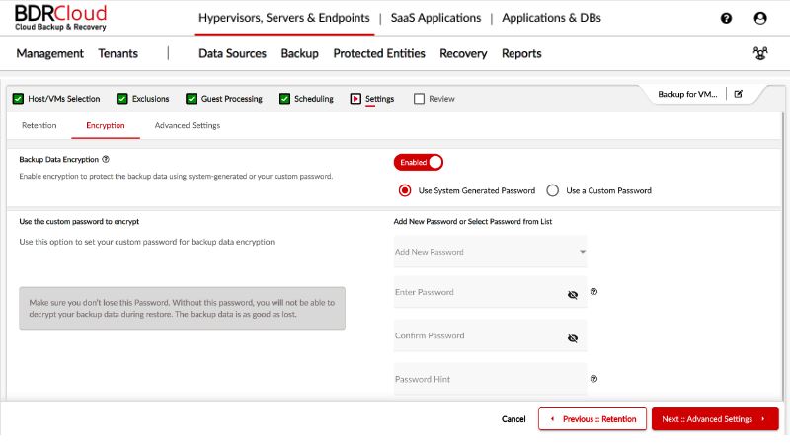This screenshot has height=444, width=790.
Task: Click the Enter Password input field
Action: click(490, 292)
